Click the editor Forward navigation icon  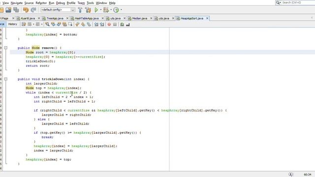(37, 24)
